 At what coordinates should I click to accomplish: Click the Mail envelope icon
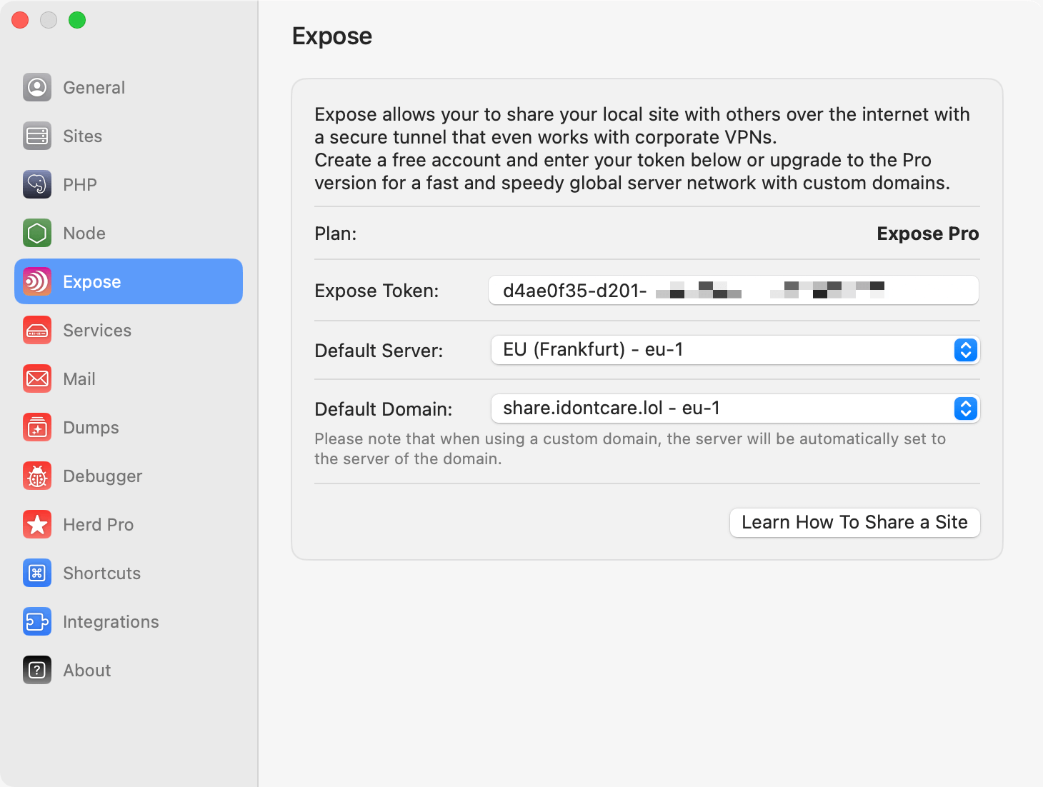(x=36, y=379)
